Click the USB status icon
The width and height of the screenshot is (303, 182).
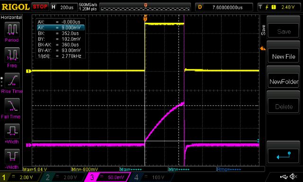(284, 177)
